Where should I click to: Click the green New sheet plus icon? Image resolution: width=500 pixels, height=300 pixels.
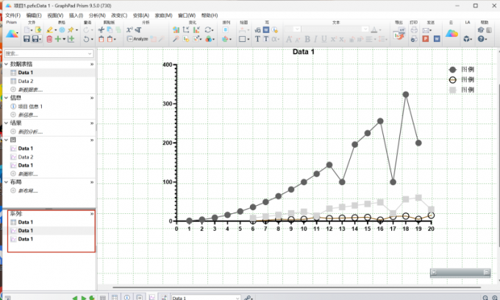pyautogui.click(x=59, y=39)
